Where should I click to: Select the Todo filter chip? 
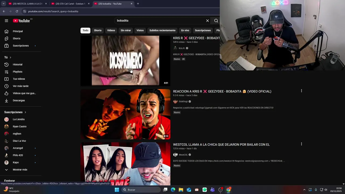coord(85,30)
